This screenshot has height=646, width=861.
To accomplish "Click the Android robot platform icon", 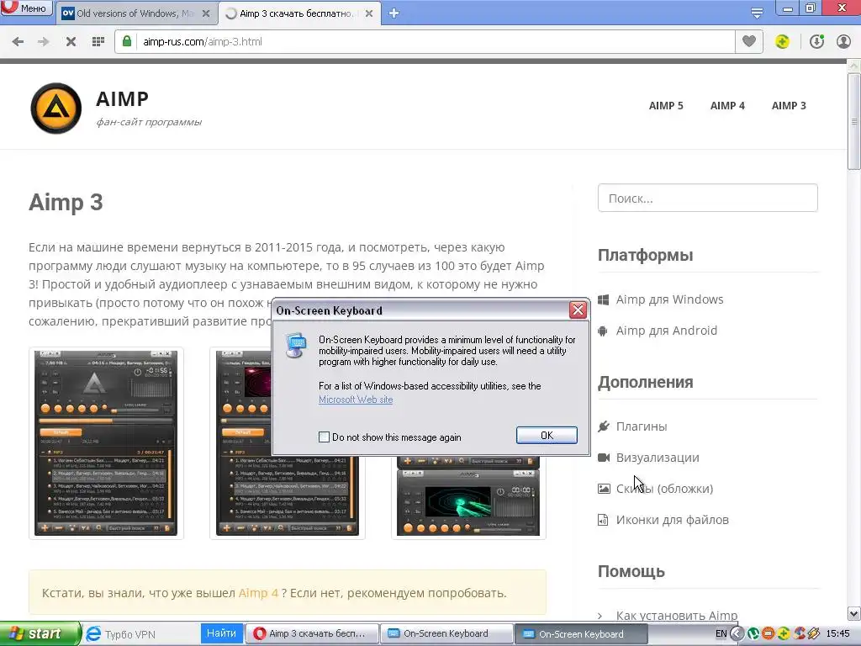I will [603, 331].
